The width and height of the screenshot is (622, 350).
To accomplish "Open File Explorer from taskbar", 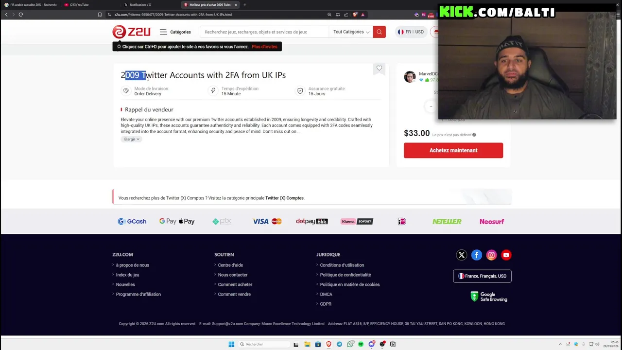I will tap(307, 345).
